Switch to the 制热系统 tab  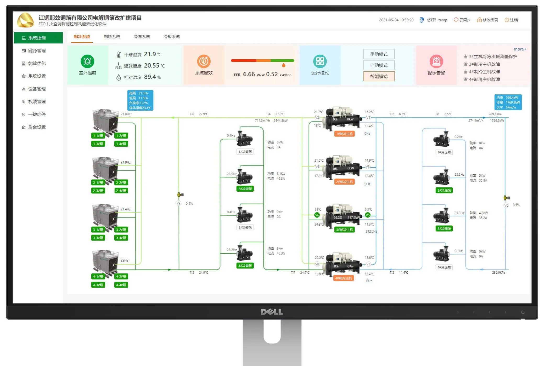tap(111, 37)
